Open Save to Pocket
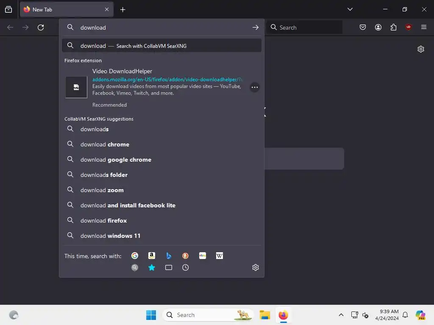This screenshot has width=434, height=325. coord(363,27)
